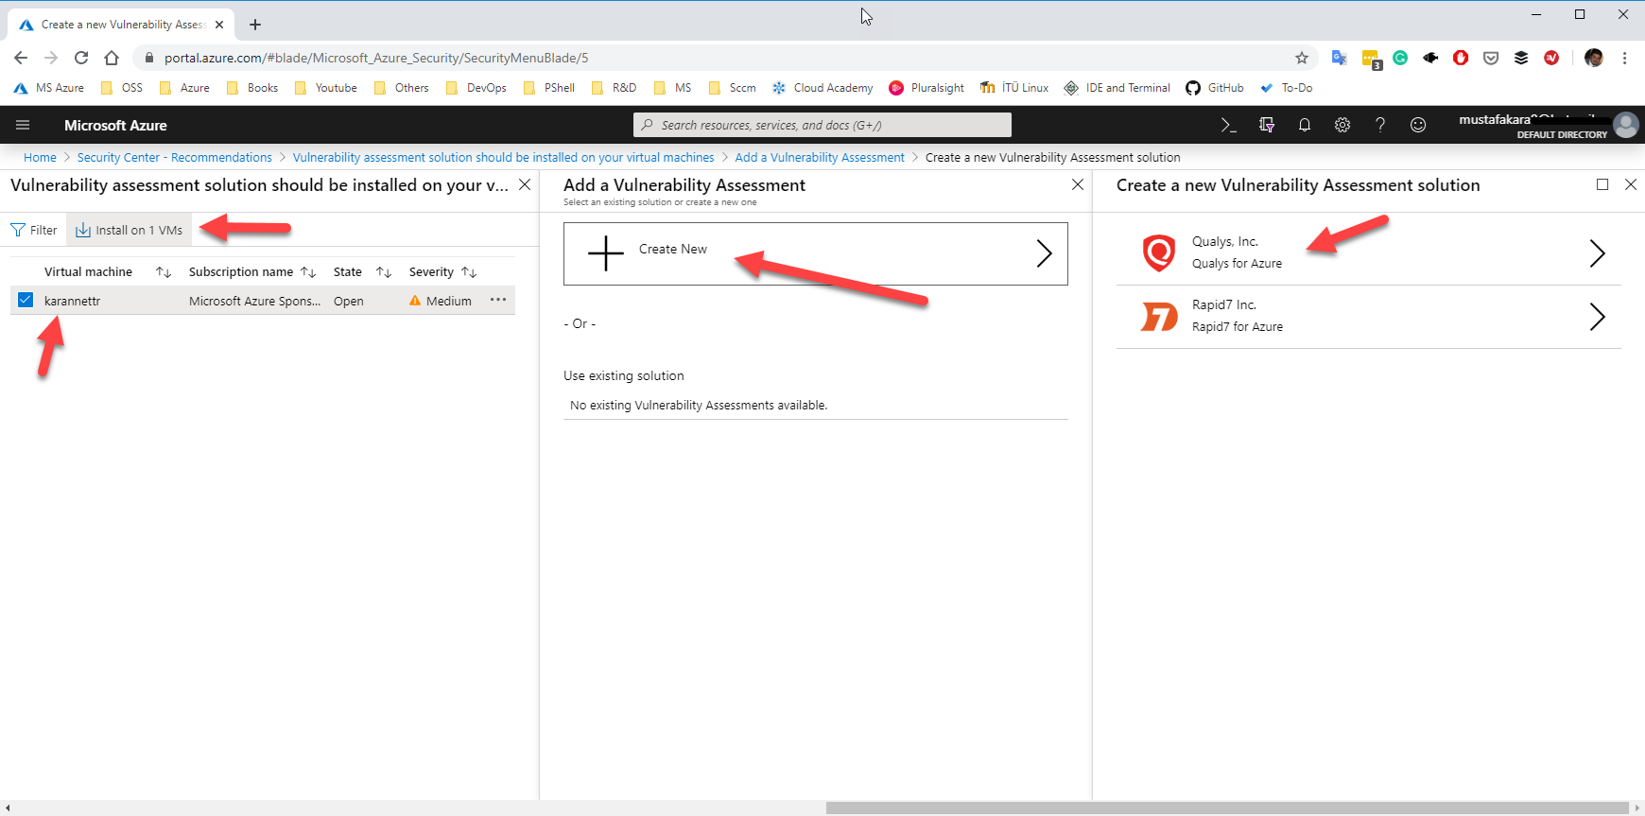
Task: Open the PShell bookmarks folder
Action: (549, 88)
